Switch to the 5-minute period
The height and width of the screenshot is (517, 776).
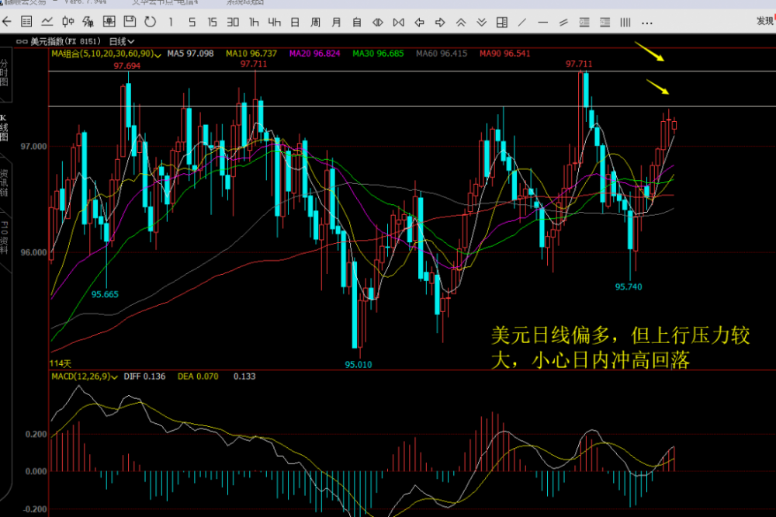[192, 22]
